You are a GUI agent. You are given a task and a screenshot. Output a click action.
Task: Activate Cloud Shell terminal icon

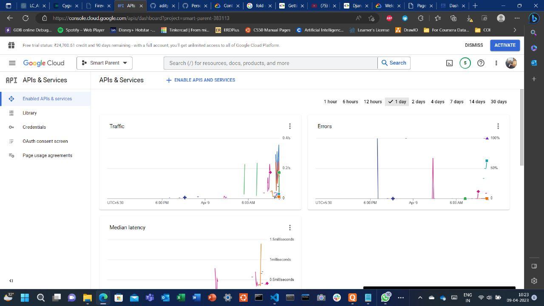pos(449,63)
